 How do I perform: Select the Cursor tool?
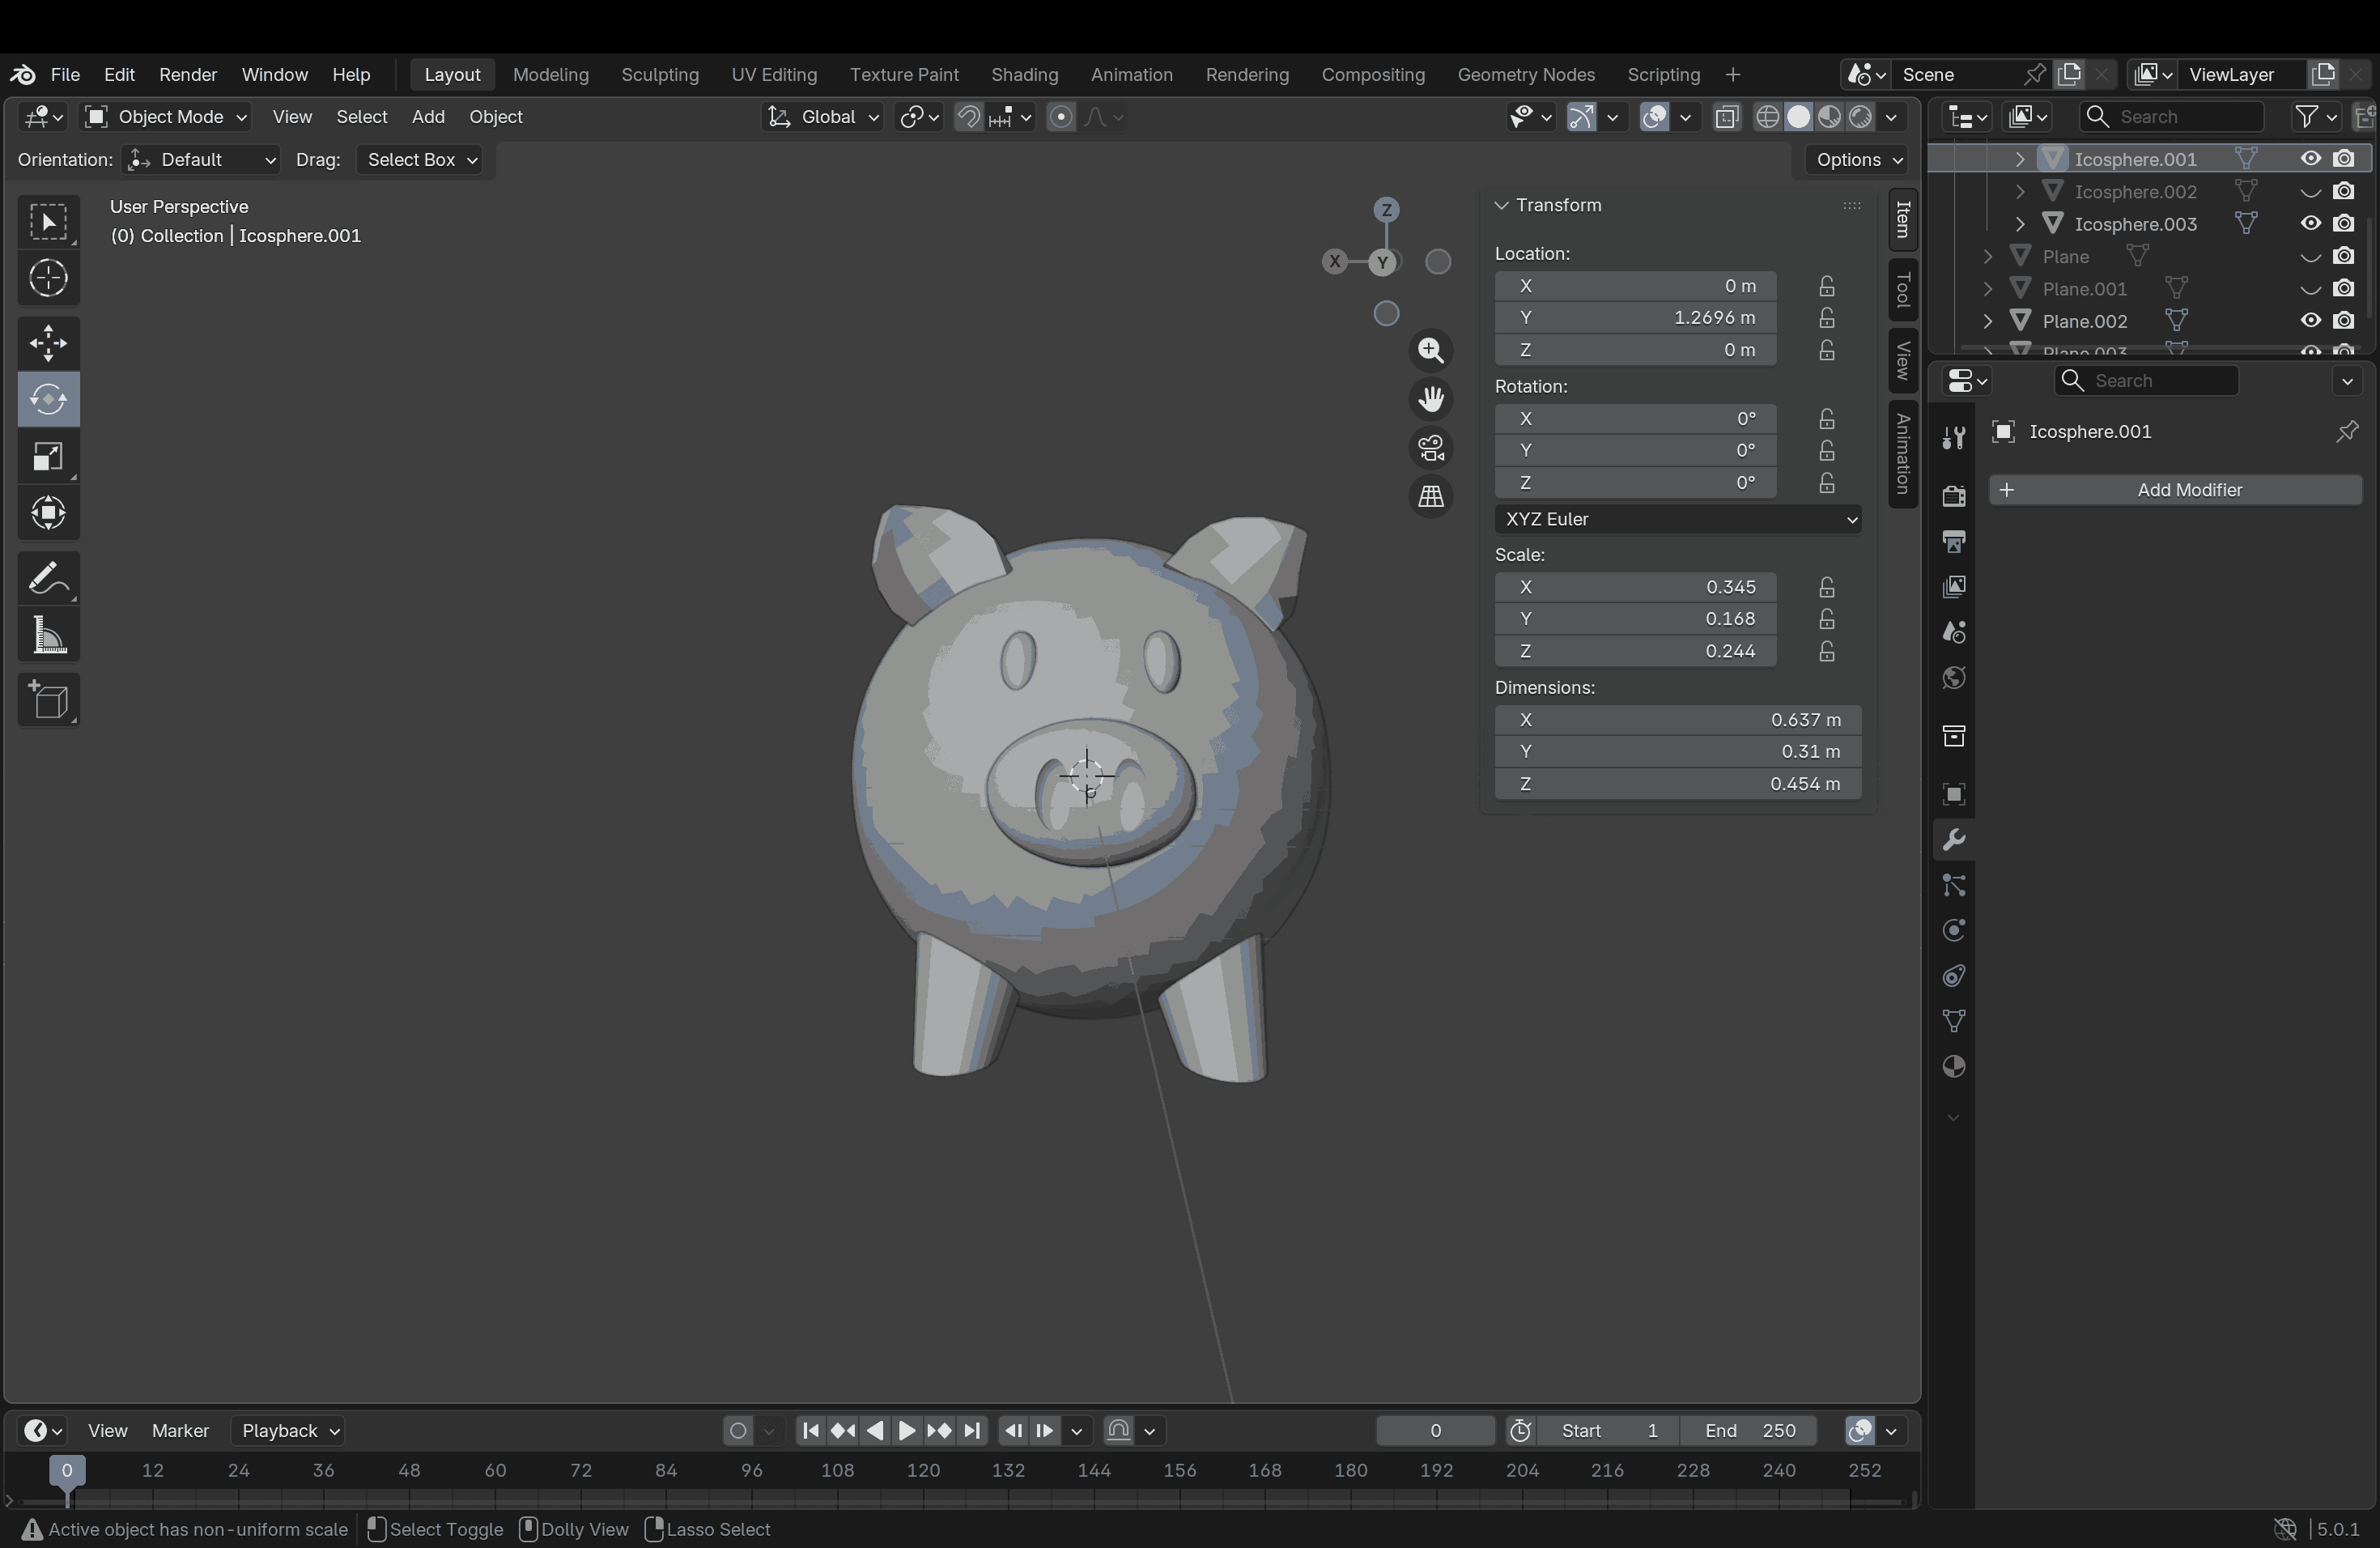coord(48,278)
